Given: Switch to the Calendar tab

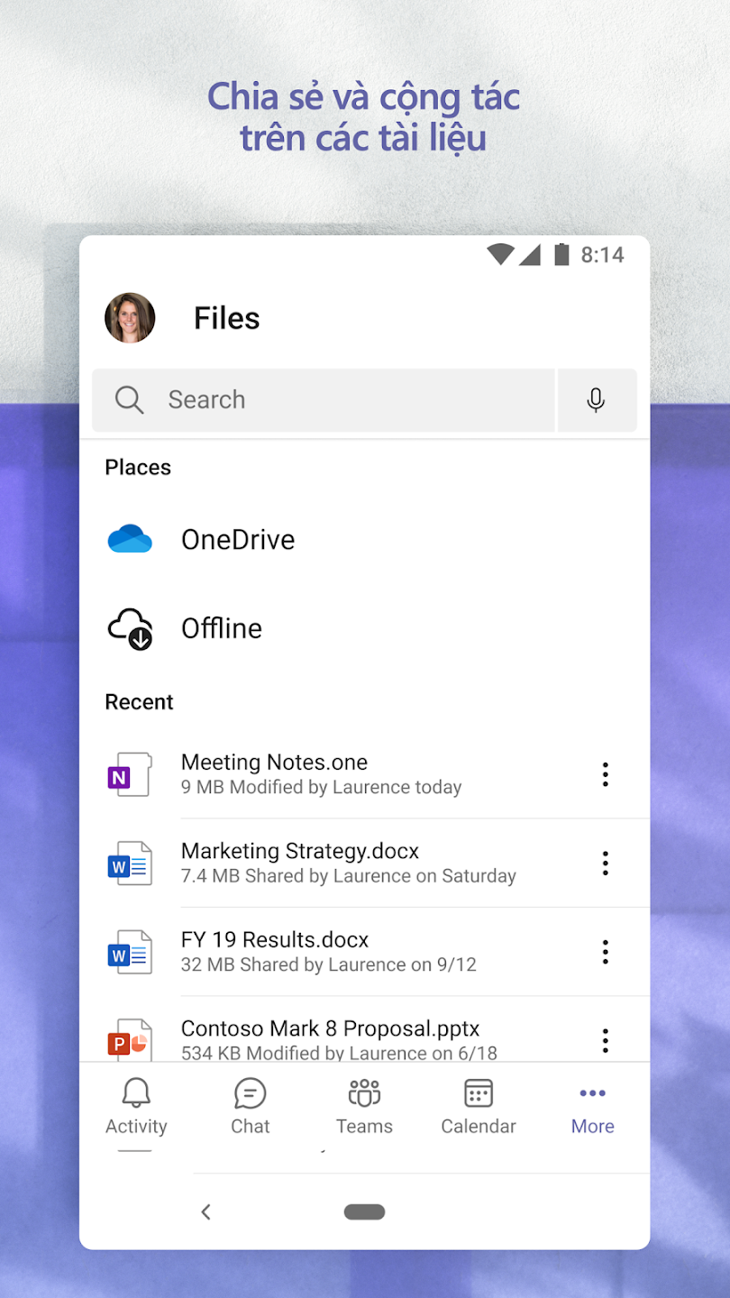Looking at the screenshot, I should (x=479, y=1106).
